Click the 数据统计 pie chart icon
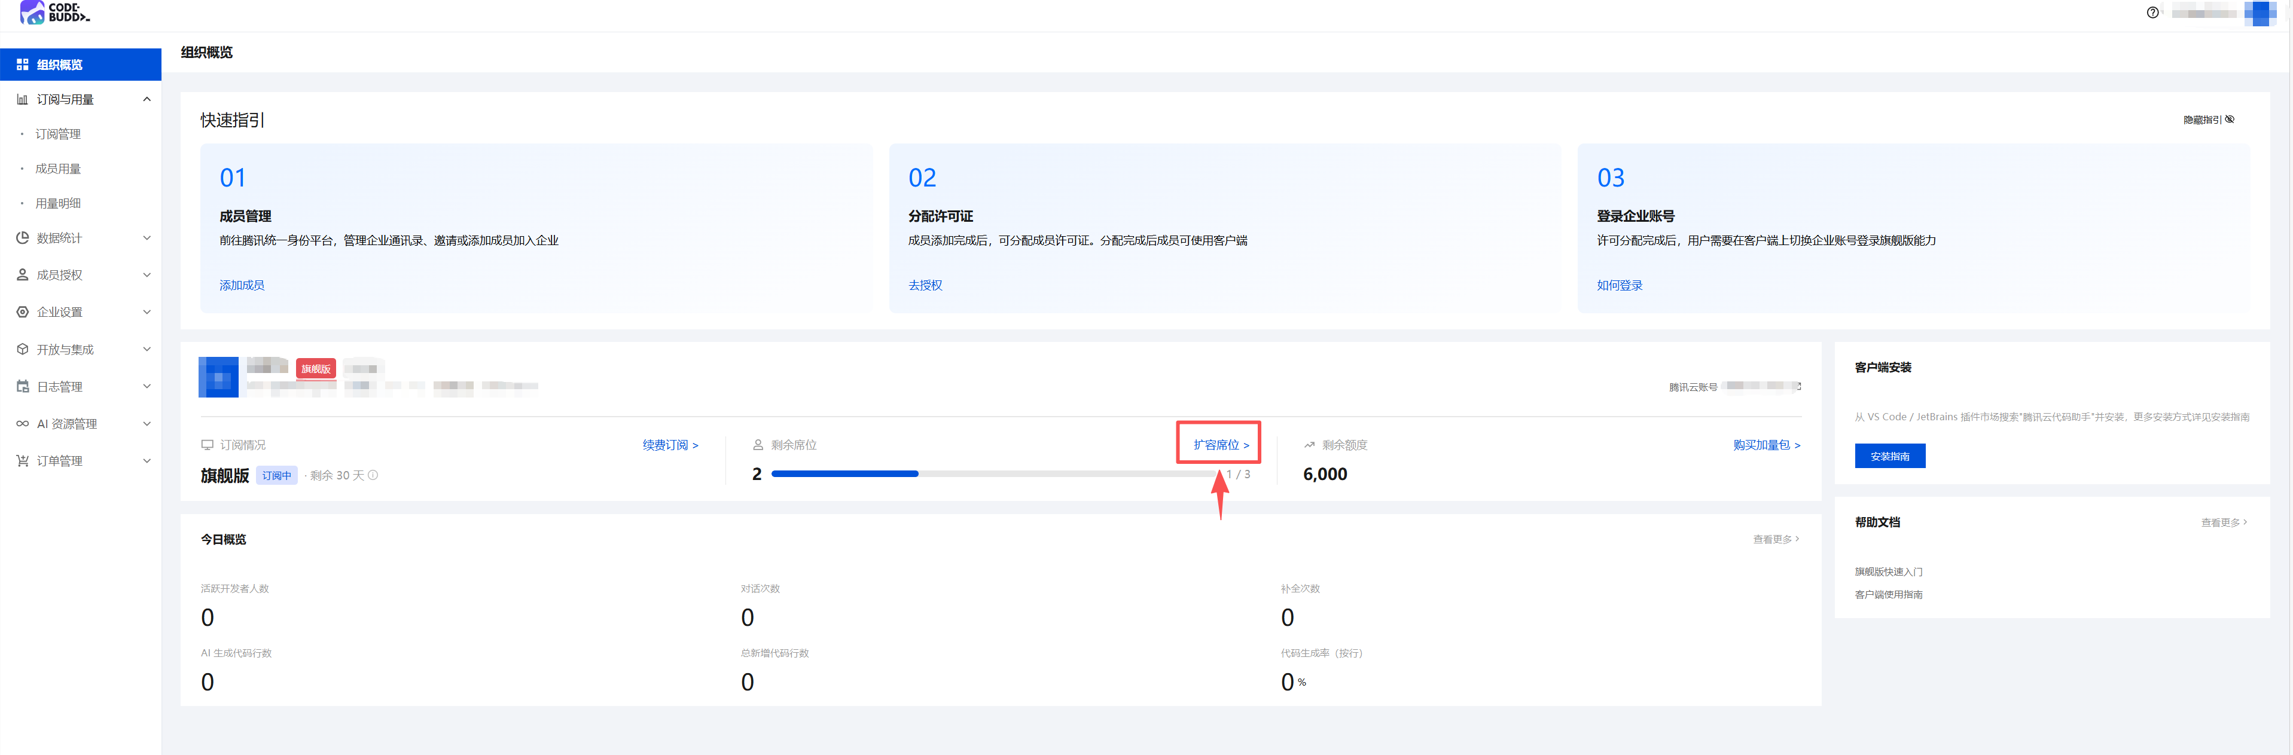The height and width of the screenshot is (755, 2293). [22, 237]
